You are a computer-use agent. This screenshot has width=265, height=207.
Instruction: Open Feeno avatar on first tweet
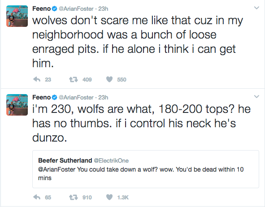pyautogui.click(x=17, y=16)
